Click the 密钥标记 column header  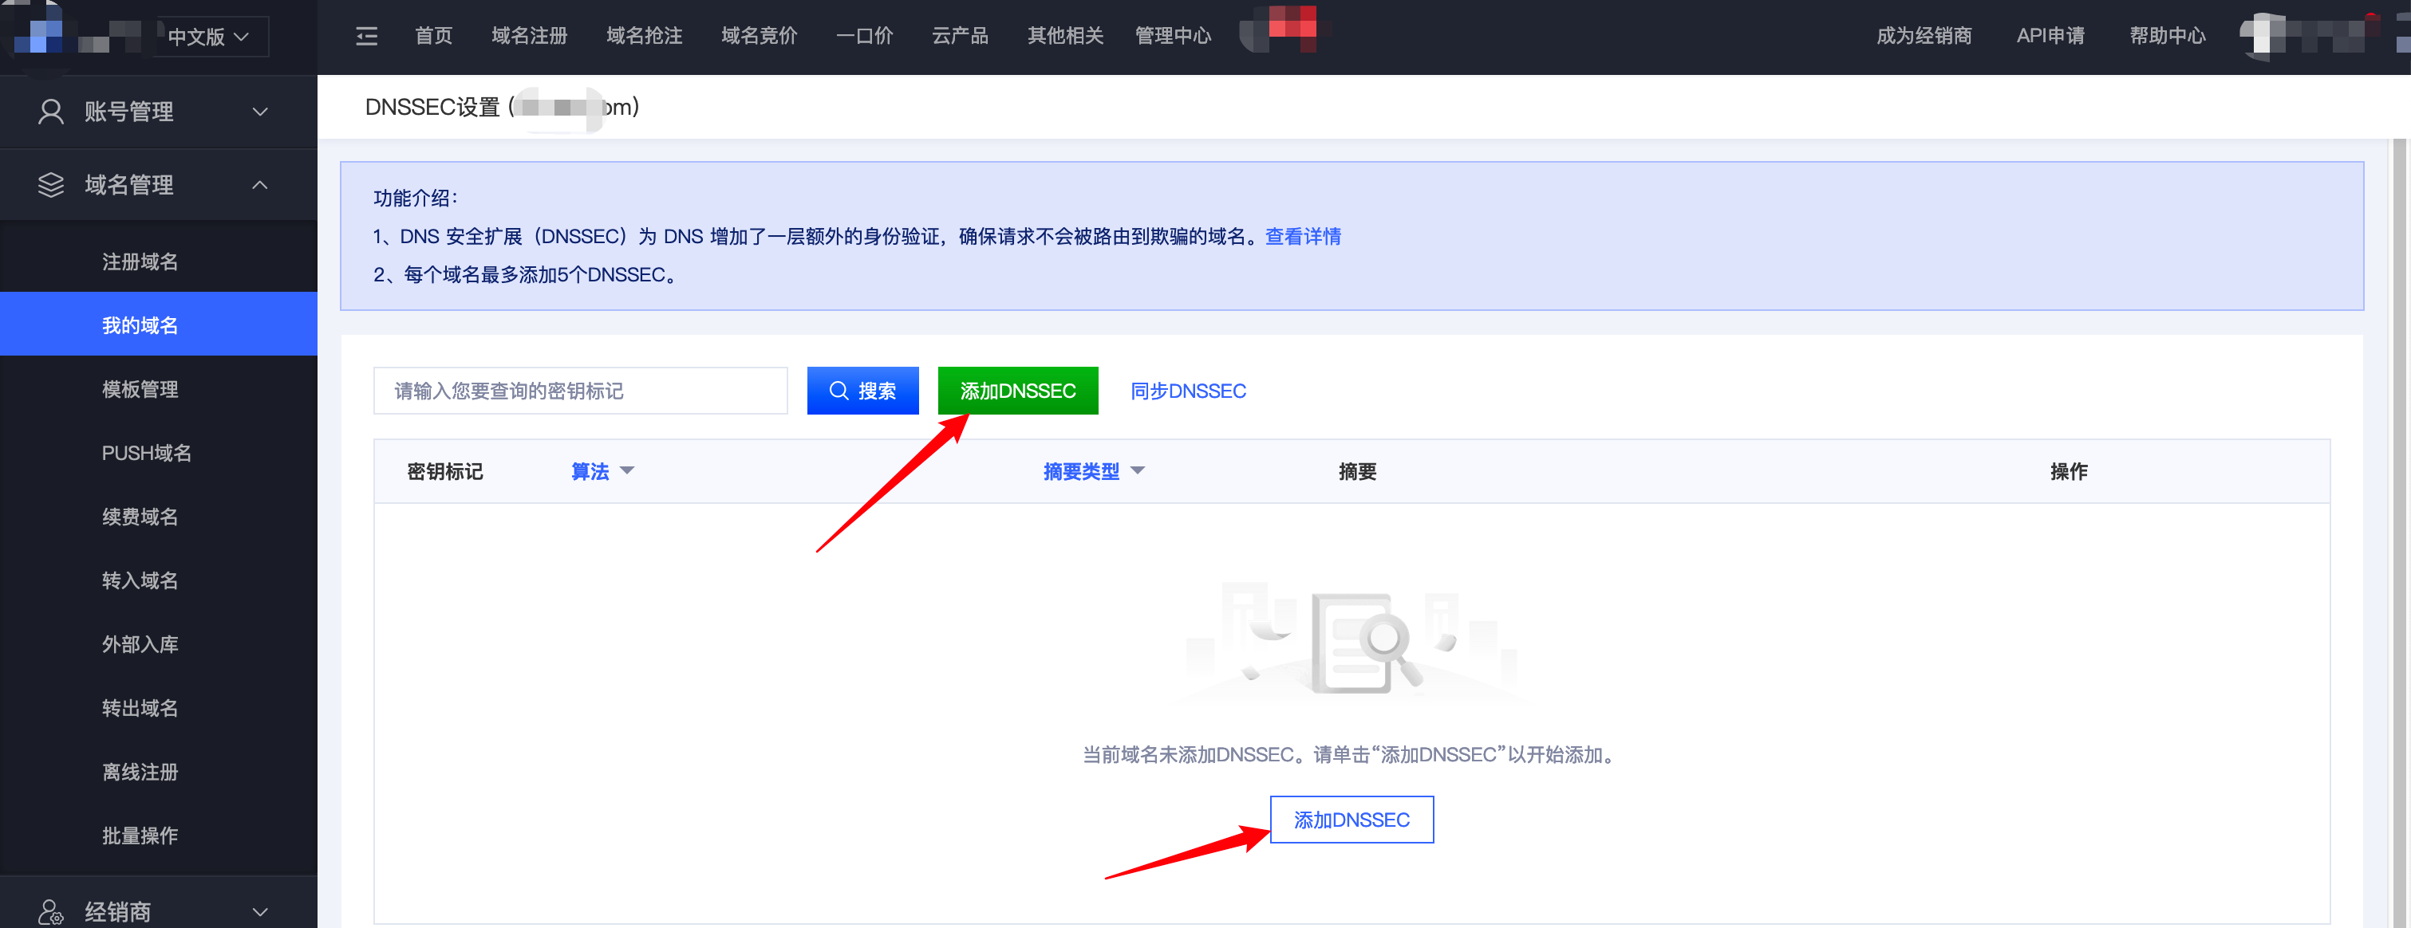click(444, 471)
